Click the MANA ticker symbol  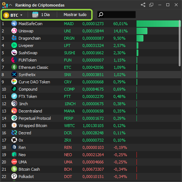tap(70, 111)
